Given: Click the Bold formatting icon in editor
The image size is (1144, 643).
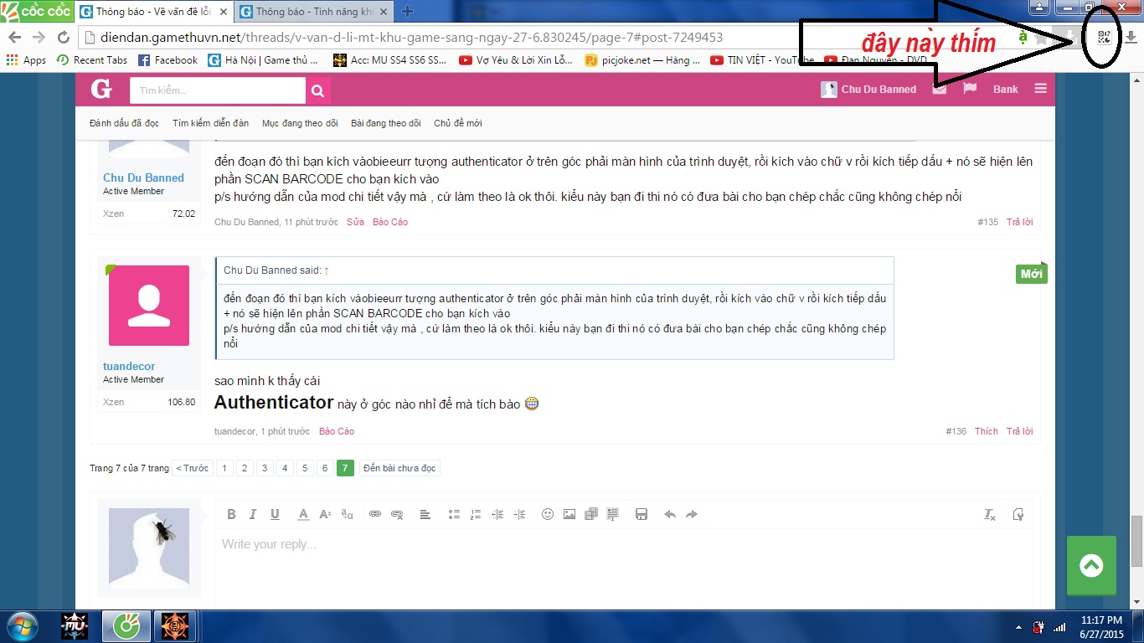Looking at the screenshot, I should coord(231,514).
